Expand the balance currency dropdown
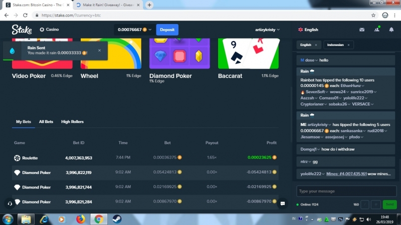Image resolution: width=401 pixels, height=225 pixels. (150, 29)
